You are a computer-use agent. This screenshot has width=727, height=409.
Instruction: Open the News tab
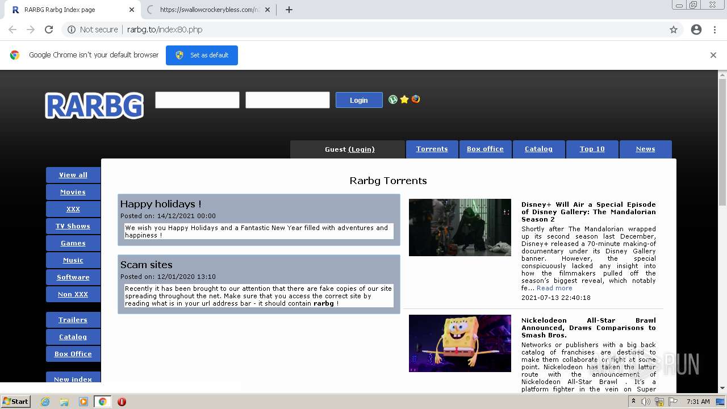point(645,149)
